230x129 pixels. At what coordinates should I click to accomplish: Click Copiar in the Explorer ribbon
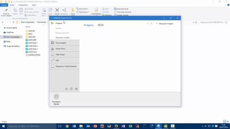click(x=15, y=11)
